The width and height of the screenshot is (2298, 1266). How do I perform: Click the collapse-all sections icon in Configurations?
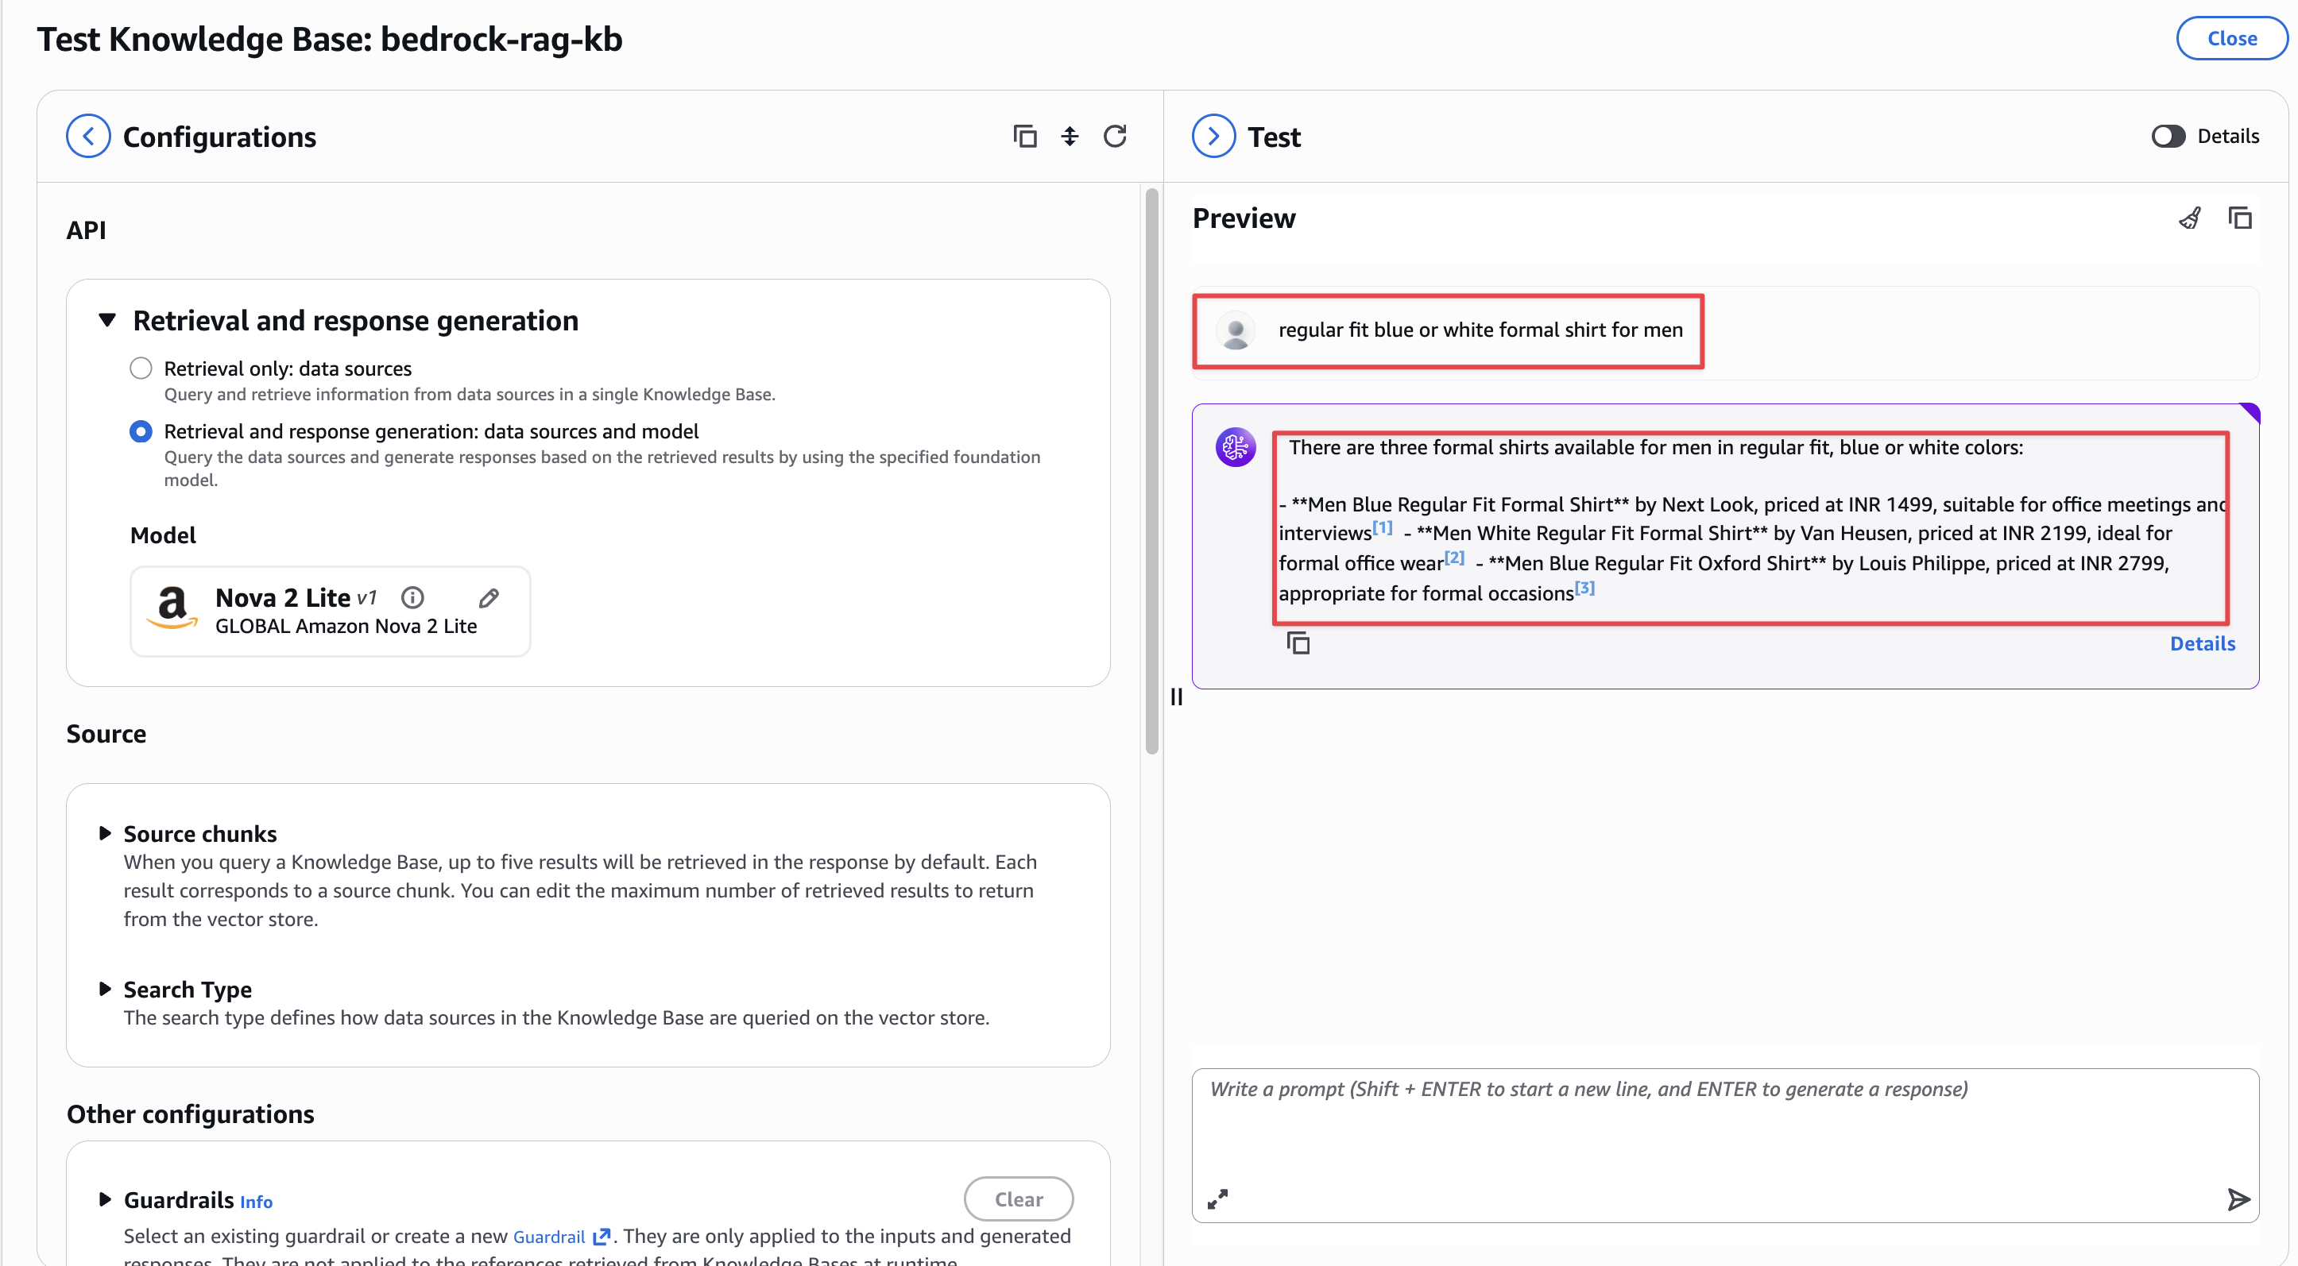(1070, 137)
